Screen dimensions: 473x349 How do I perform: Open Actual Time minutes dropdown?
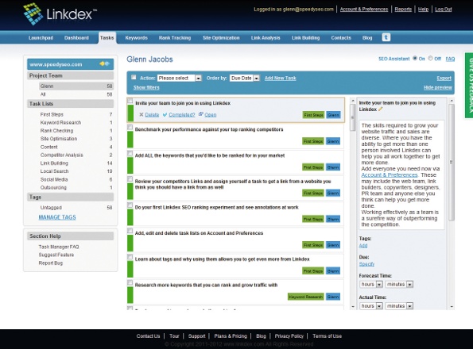click(399, 306)
